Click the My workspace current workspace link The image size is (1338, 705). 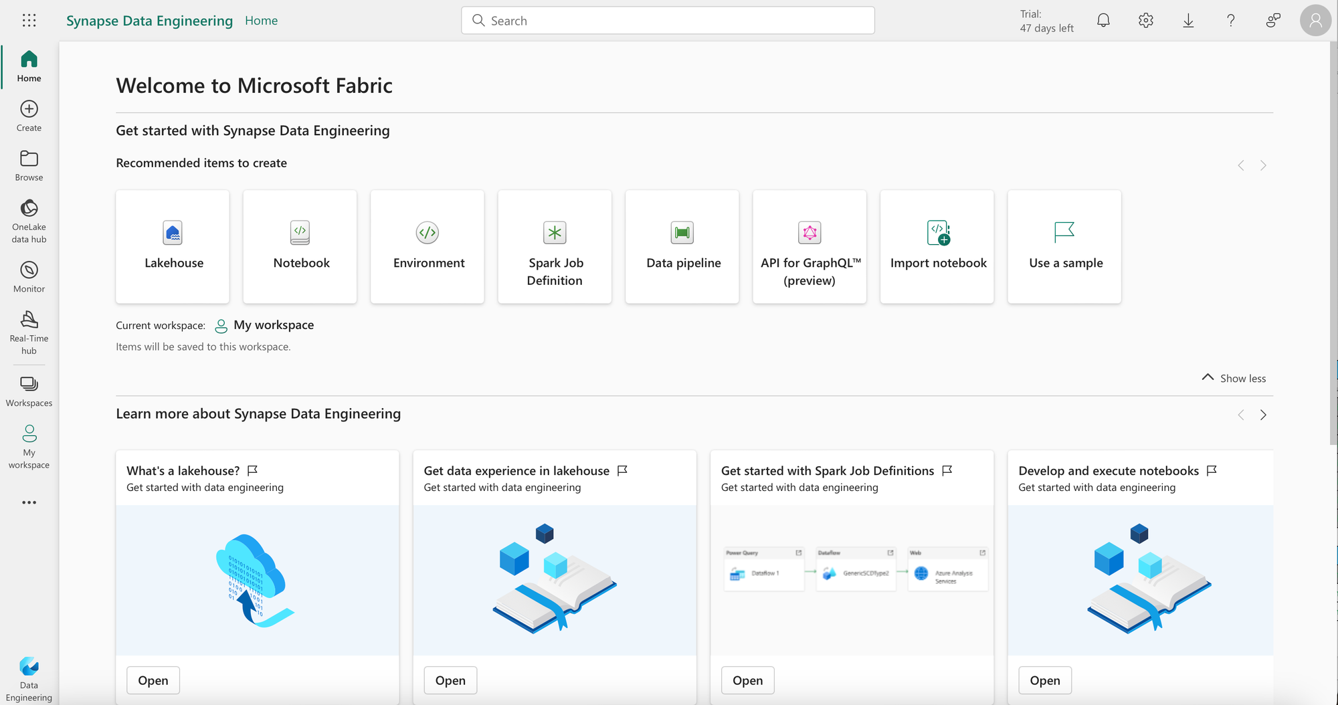pyautogui.click(x=264, y=325)
